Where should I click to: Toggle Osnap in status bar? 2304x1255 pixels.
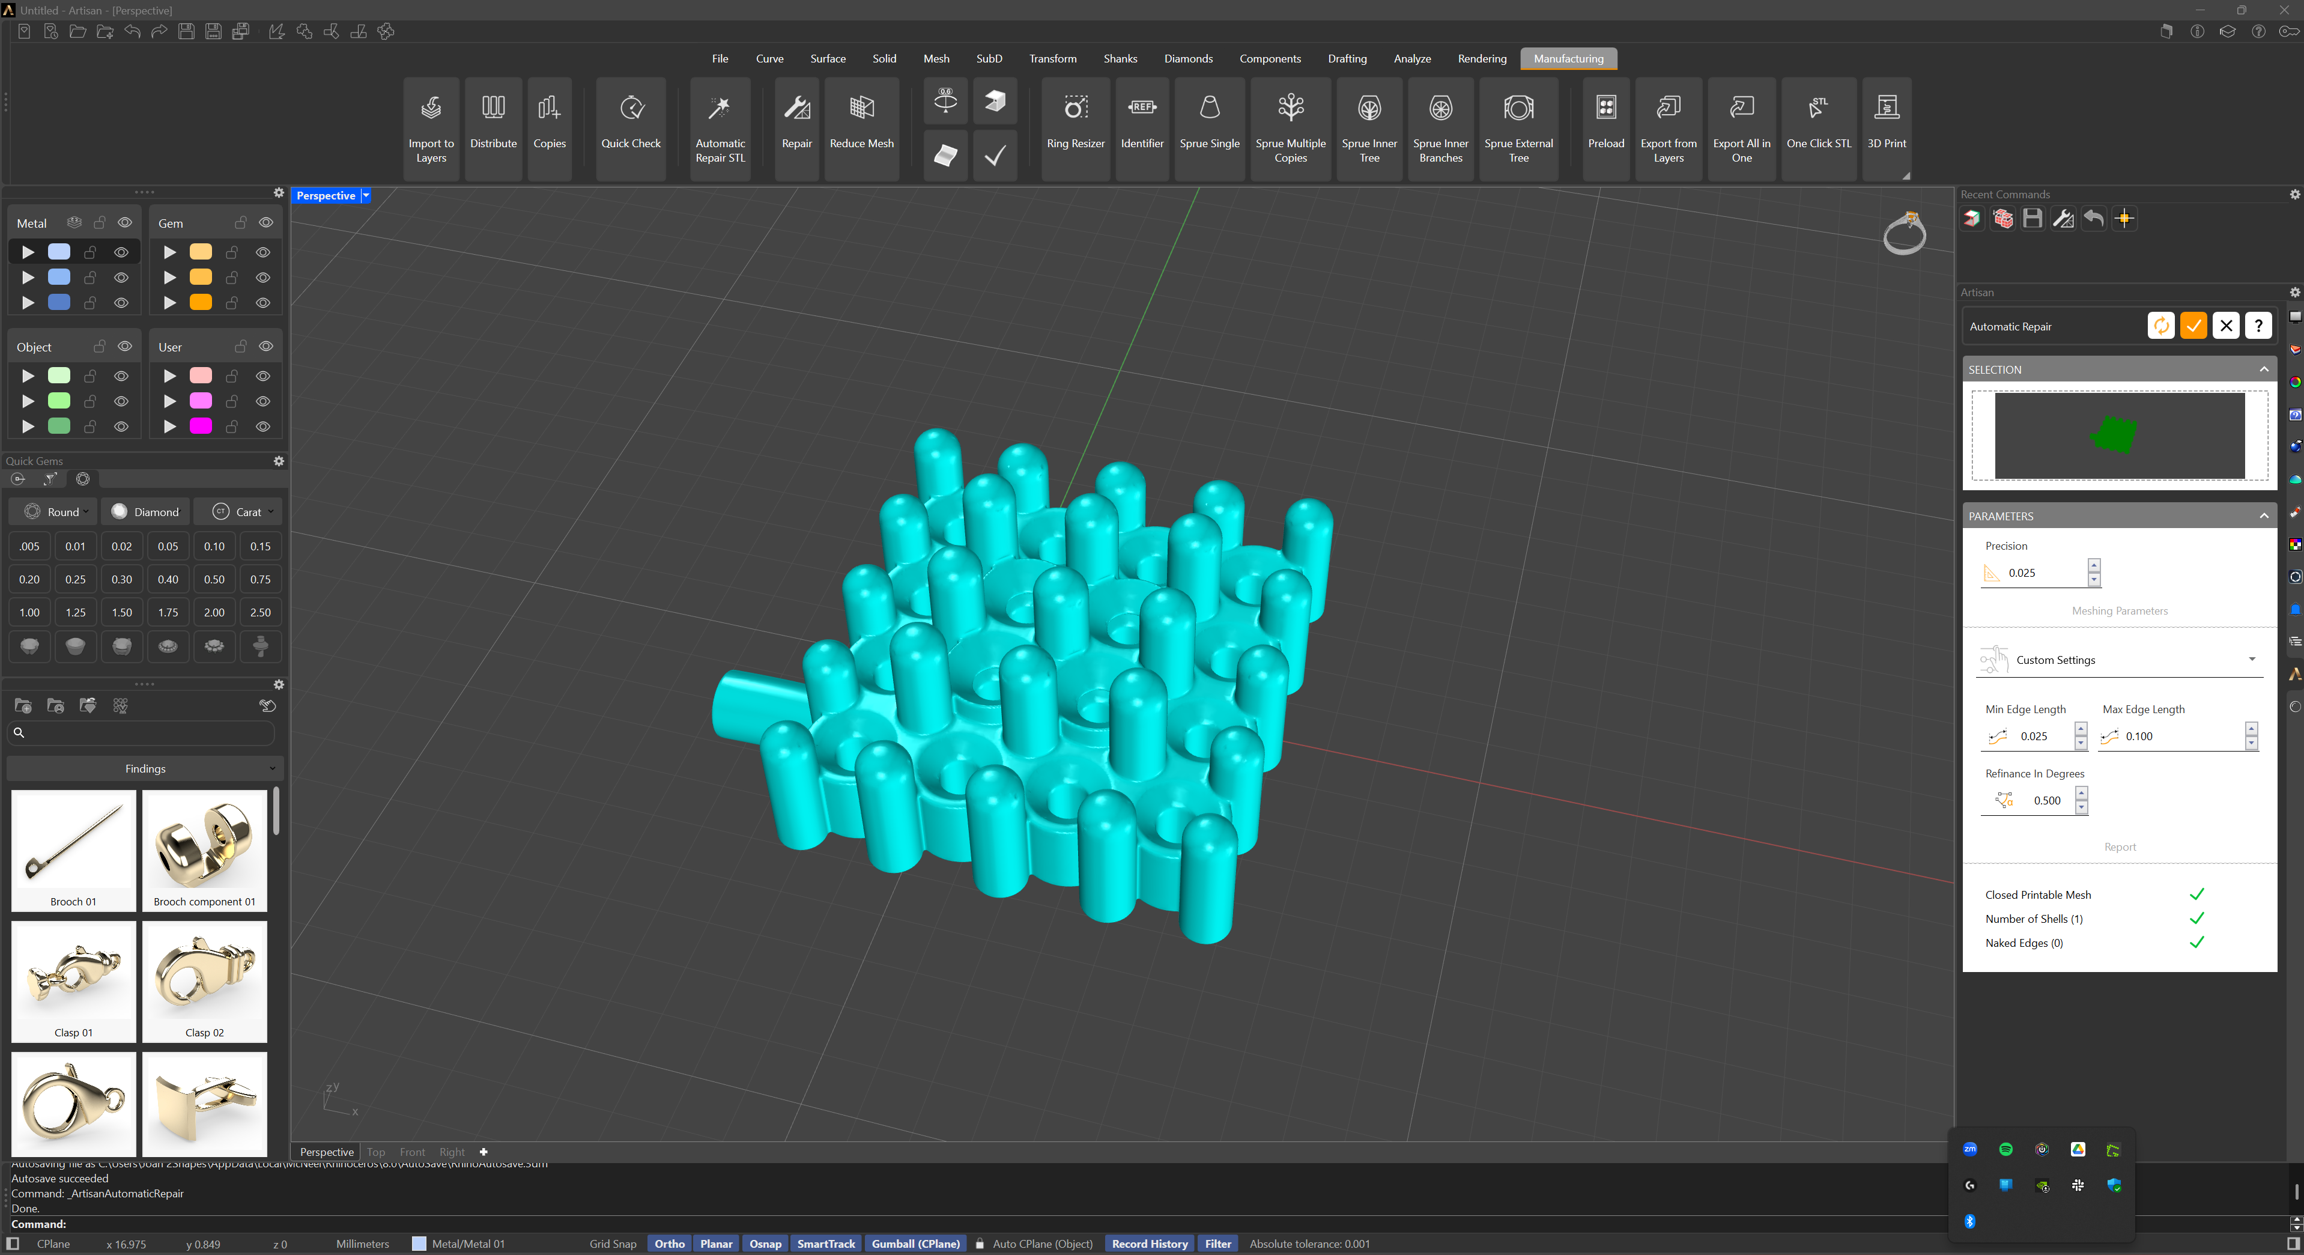[766, 1244]
